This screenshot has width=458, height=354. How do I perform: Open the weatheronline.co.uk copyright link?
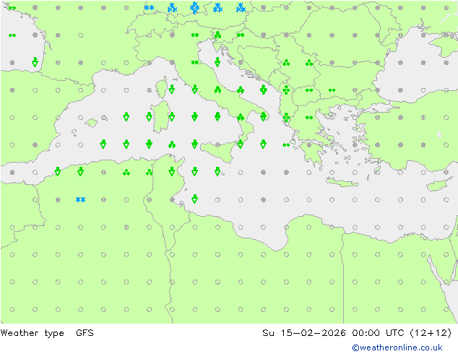click(x=397, y=347)
